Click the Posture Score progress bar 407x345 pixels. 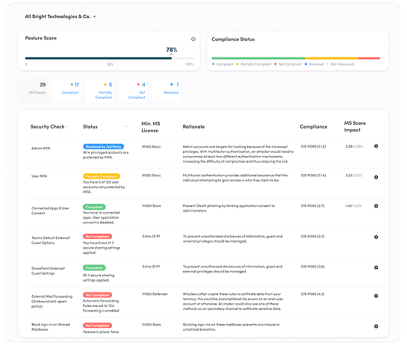[109, 58]
